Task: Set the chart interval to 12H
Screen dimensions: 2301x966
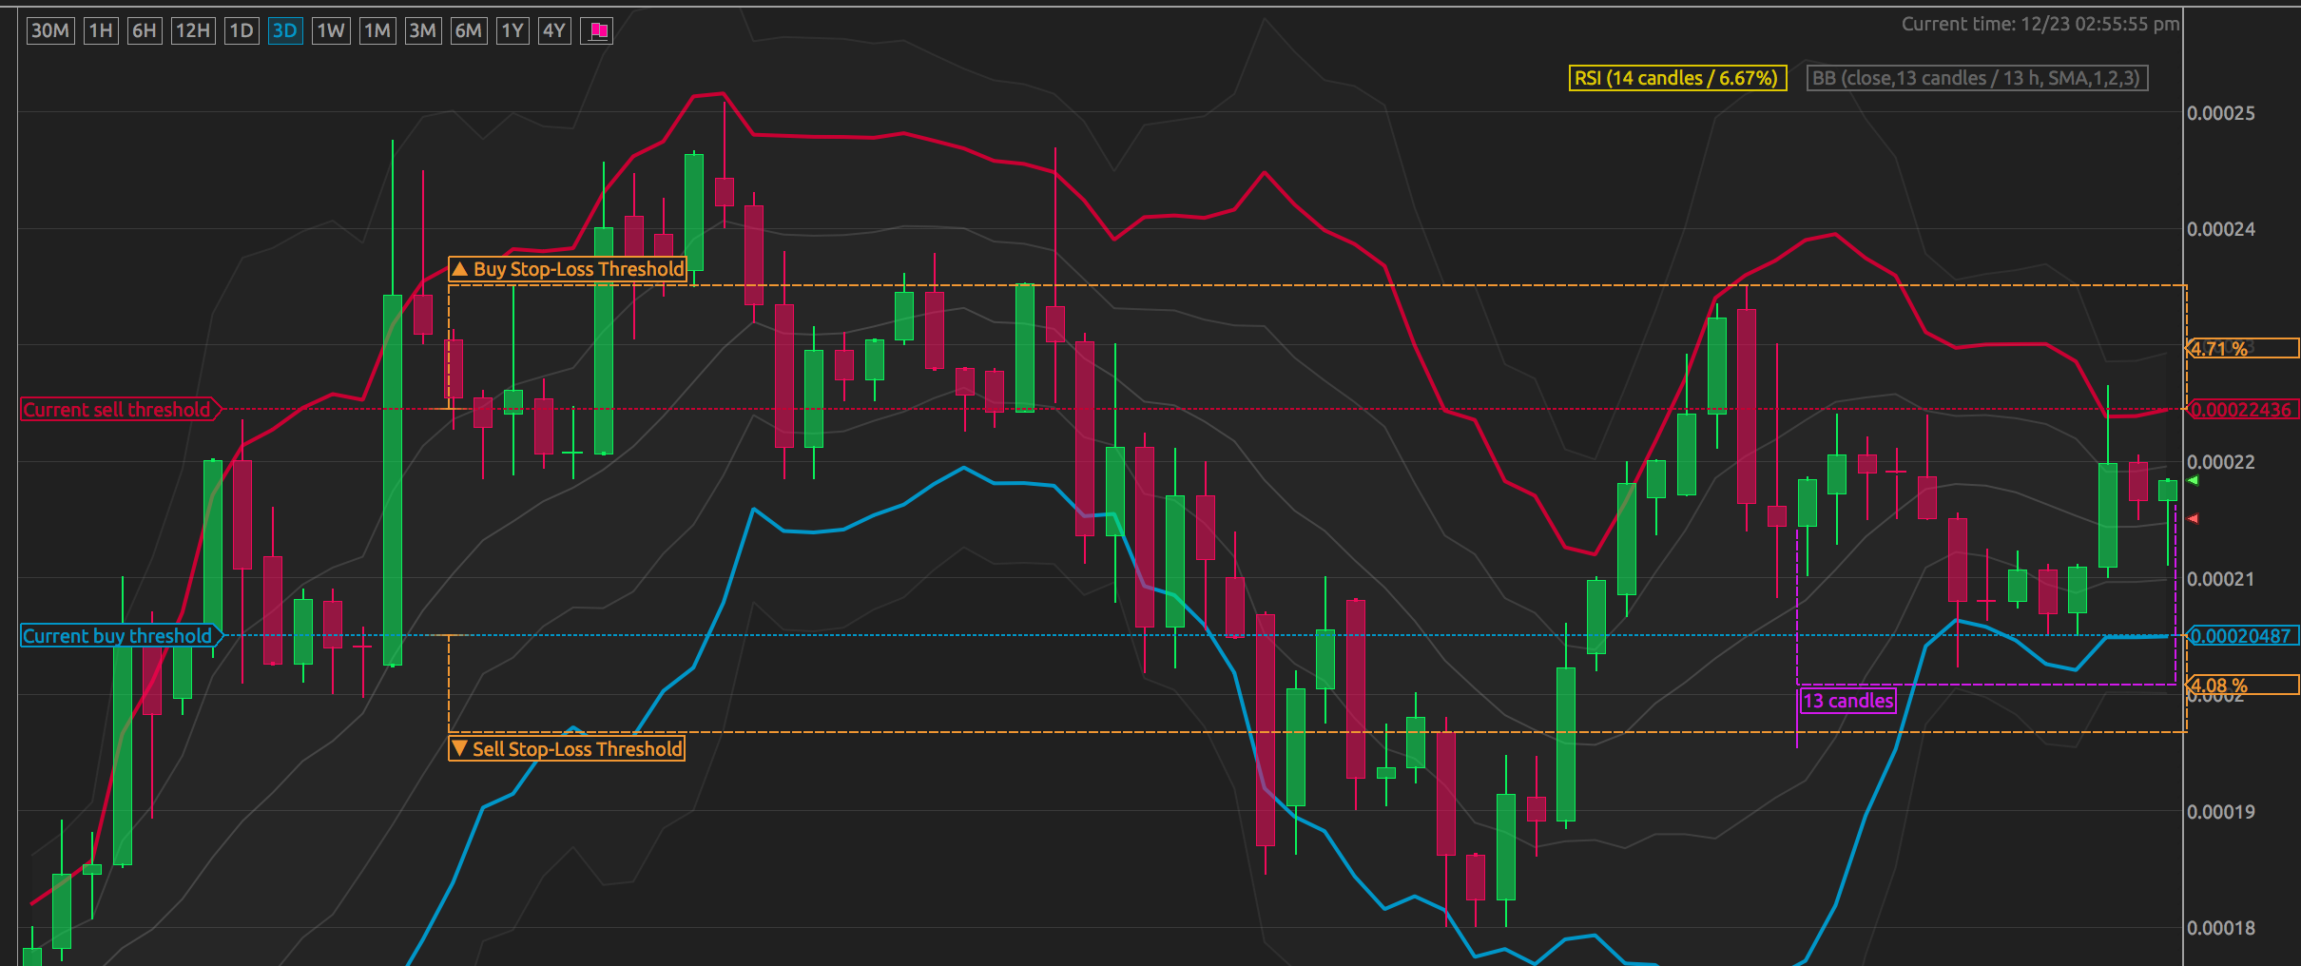Action: point(193,30)
